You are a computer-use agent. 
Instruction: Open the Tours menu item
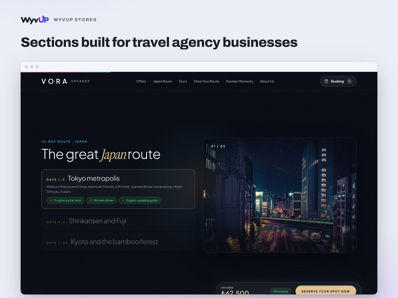point(183,81)
